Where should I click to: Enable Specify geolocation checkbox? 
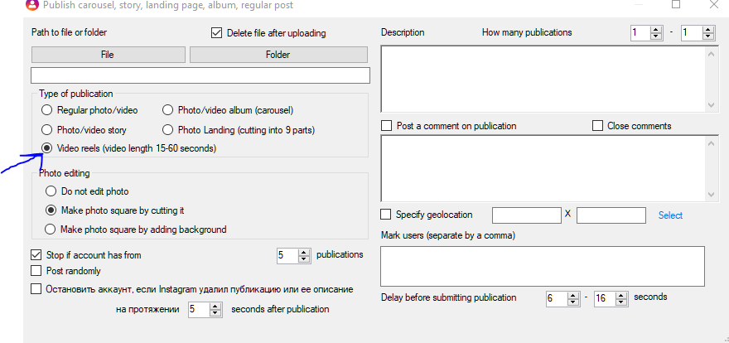point(385,215)
